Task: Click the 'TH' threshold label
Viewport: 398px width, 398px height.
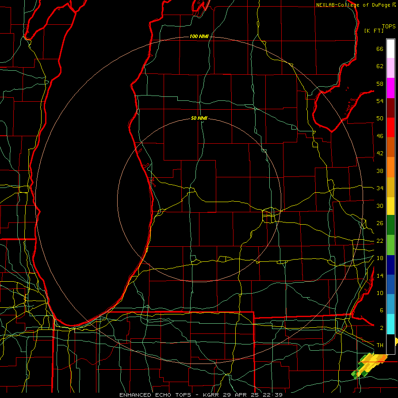Action: coord(380,345)
